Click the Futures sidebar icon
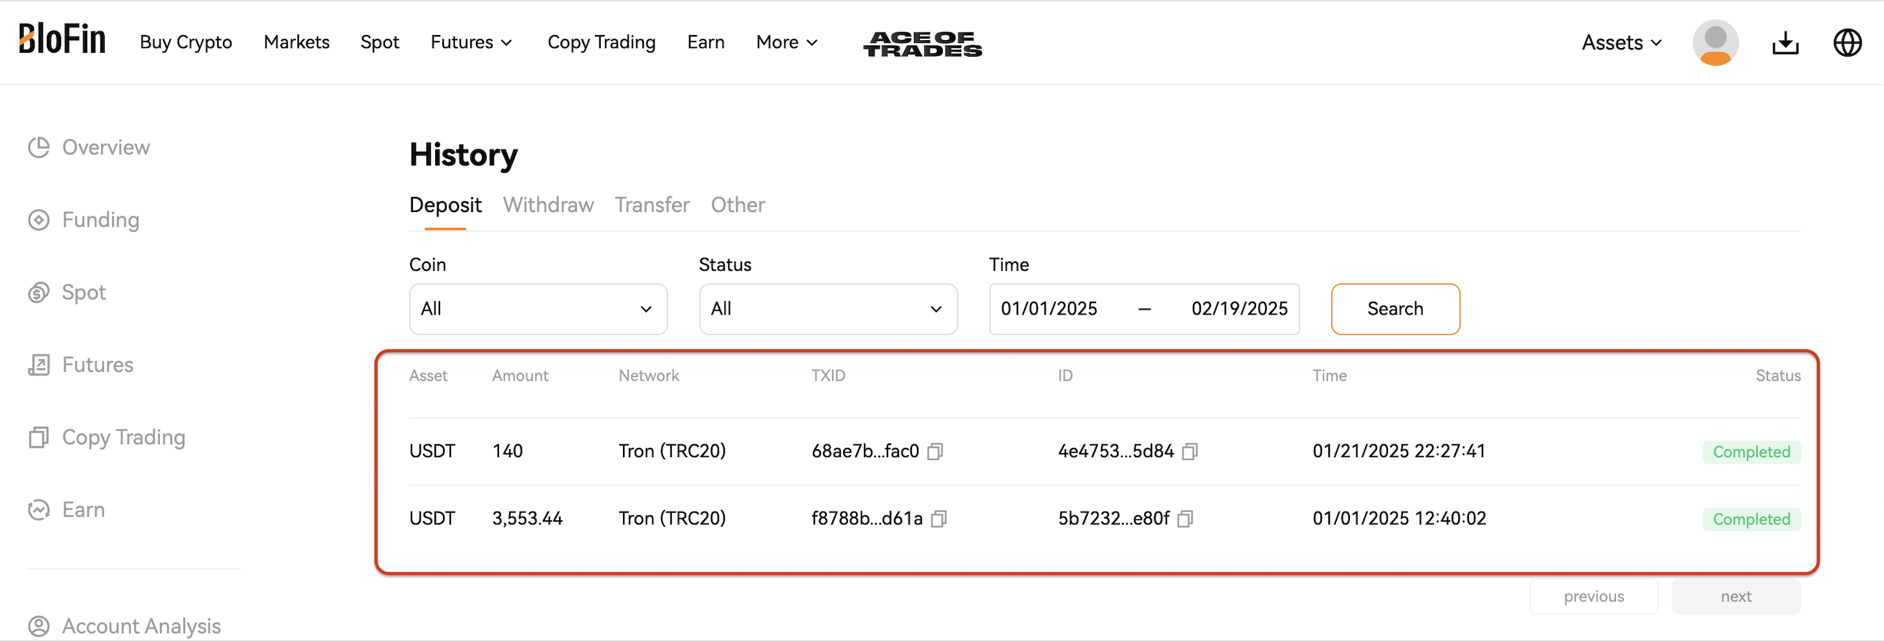Image resolution: width=1884 pixels, height=642 pixels. (39, 365)
